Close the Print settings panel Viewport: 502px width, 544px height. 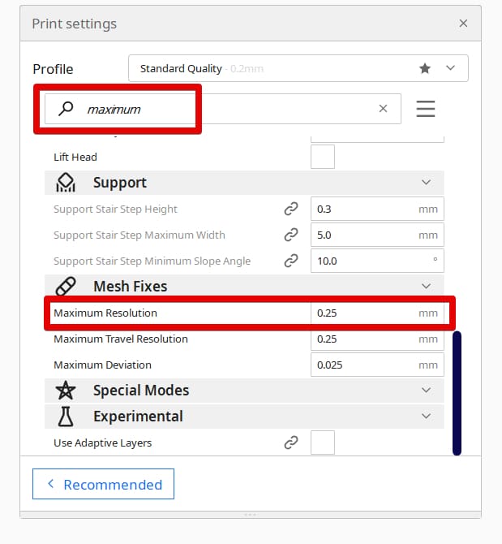(x=463, y=24)
